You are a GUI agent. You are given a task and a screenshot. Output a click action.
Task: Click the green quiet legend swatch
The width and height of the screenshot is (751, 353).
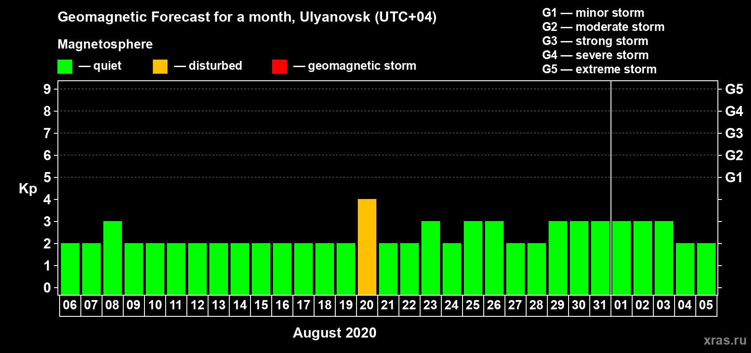[64, 67]
